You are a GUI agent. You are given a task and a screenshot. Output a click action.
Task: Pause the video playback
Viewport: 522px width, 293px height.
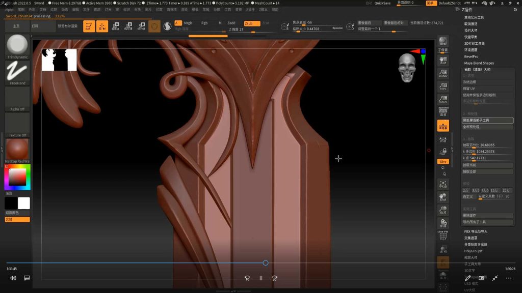260,278
